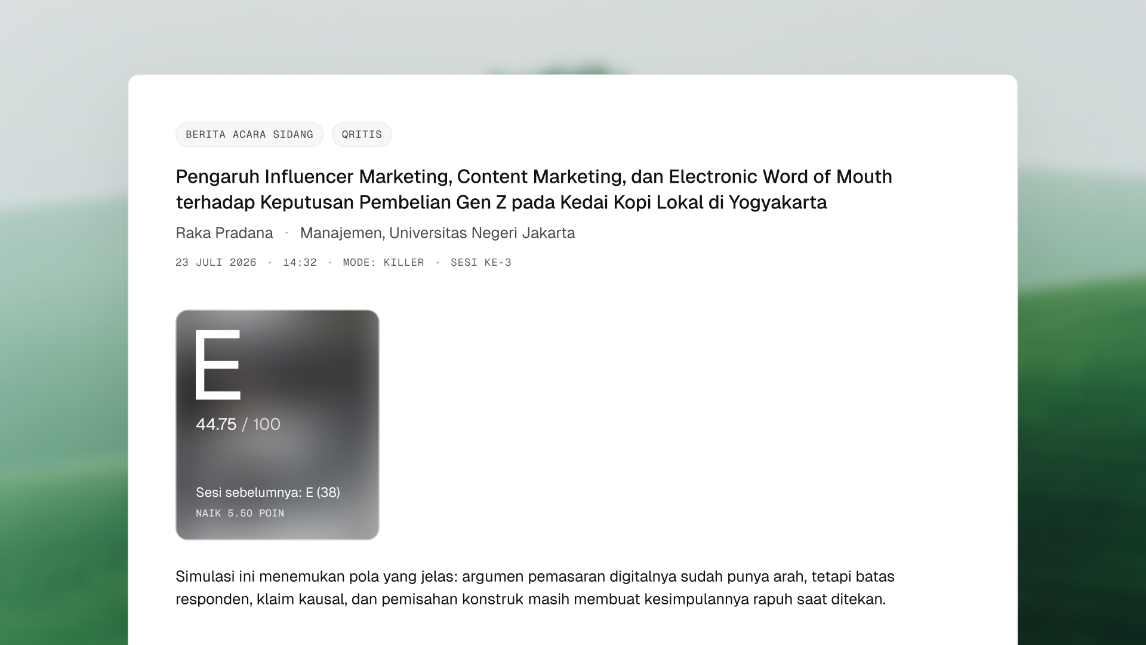Click the BERITA ACARA SIDANG tag
This screenshot has height=645, width=1146.
(x=249, y=134)
